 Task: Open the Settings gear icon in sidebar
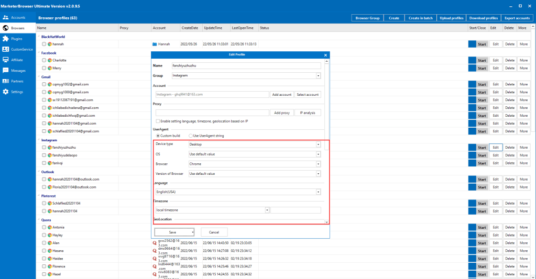(x=6, y=92)
